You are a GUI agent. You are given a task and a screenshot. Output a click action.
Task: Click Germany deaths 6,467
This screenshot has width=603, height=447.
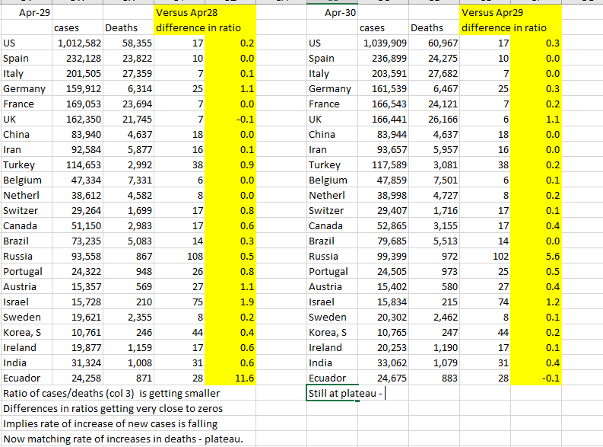[x=434, y=89]
